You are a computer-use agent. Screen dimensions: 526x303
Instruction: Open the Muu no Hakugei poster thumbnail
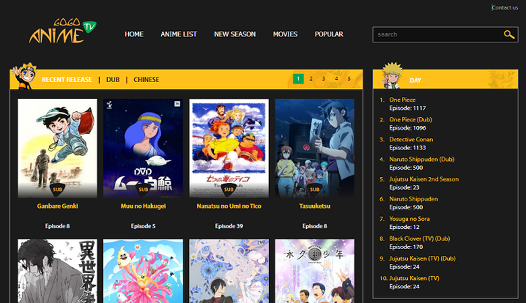pyautogui.click(x=143, y=148)
